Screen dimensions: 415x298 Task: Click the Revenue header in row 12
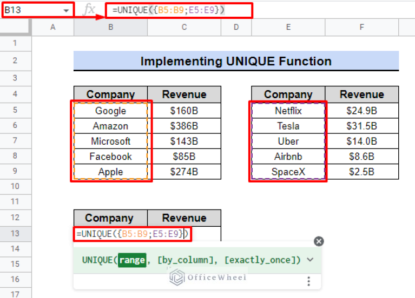184,218
